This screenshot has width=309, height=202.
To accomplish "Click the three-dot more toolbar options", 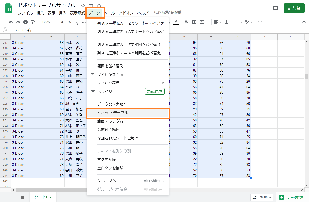I will [x=260, y=22].
